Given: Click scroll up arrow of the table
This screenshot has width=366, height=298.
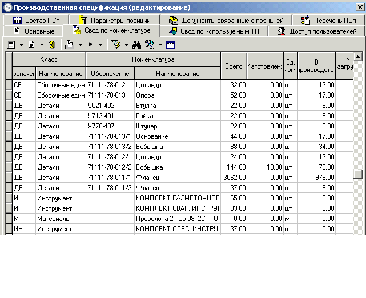Looking at the screenshot, I should (358, 57).
